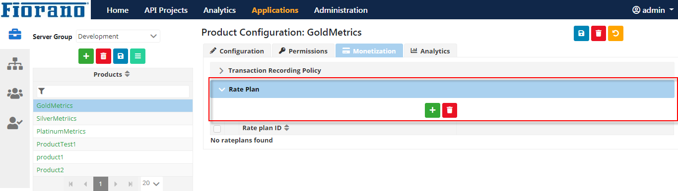Click the orange reset icon

[615, 33]
